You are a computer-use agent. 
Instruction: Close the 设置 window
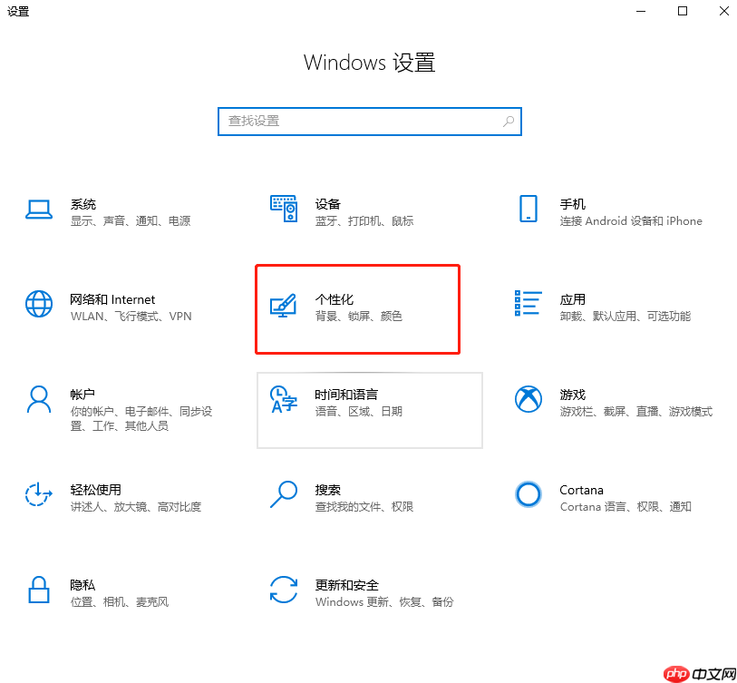(723, 11)
